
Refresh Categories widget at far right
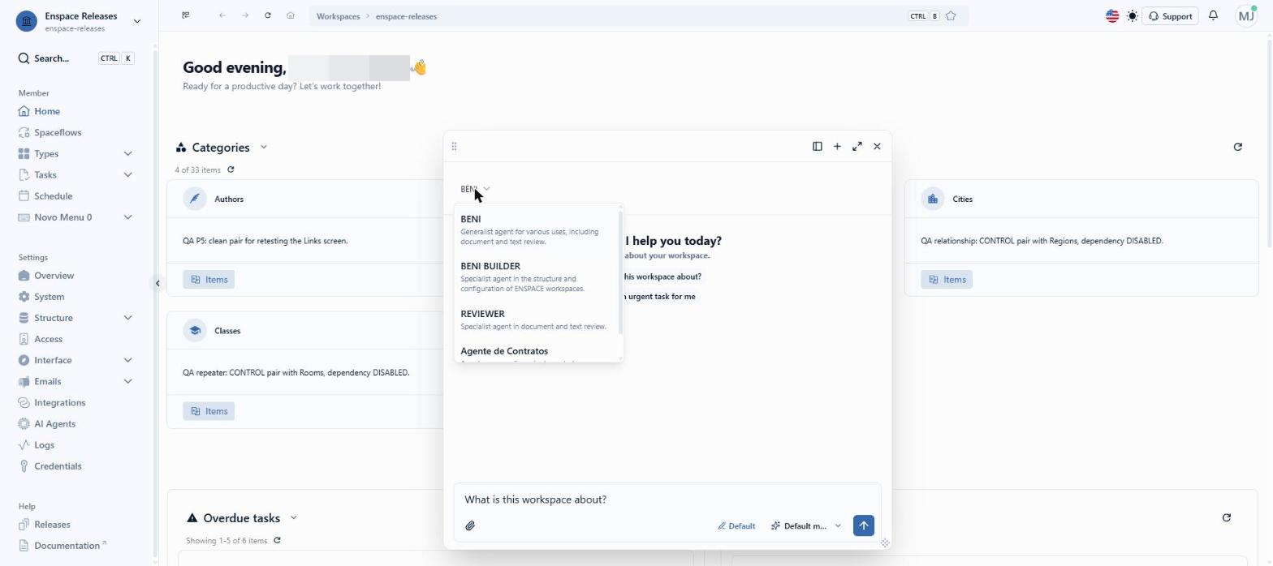[x=1237, y=147]
